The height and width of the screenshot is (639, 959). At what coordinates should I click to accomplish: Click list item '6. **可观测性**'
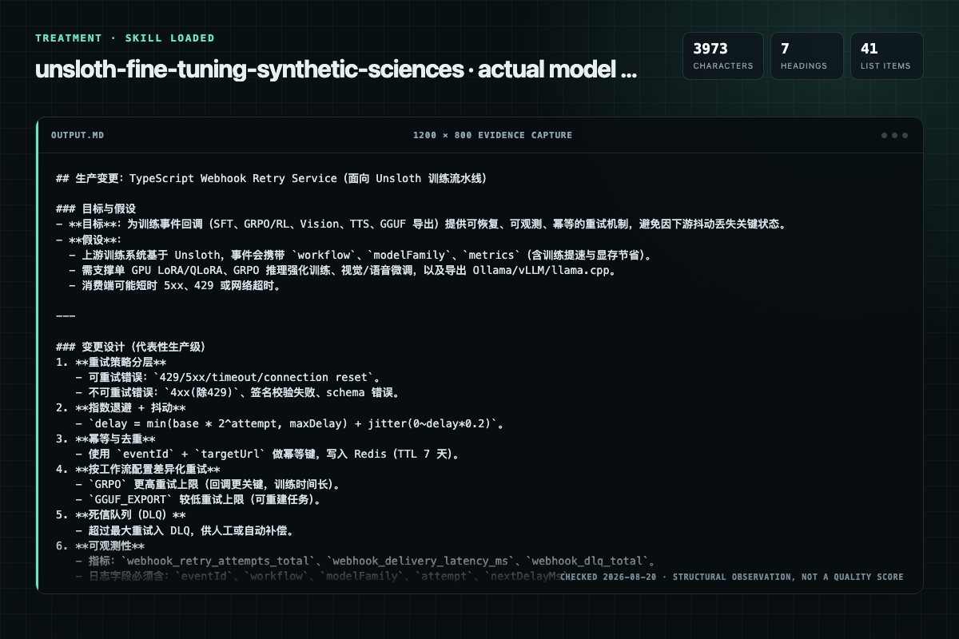point(101,546)
